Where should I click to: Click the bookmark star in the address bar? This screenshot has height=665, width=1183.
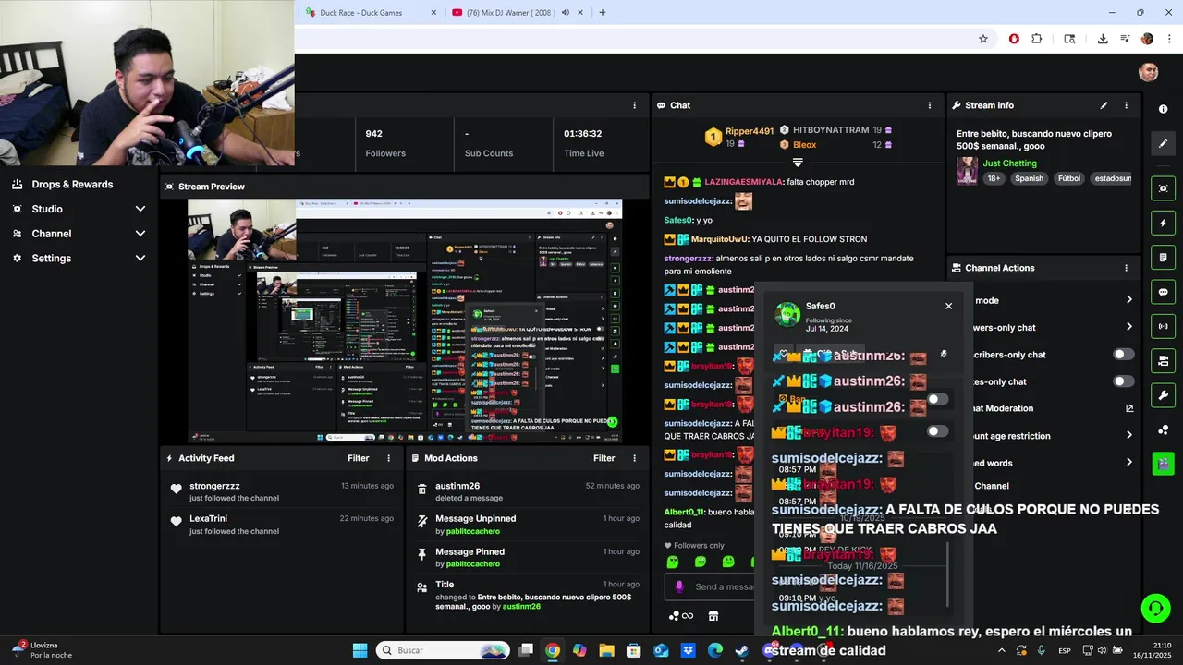[983, 39]
